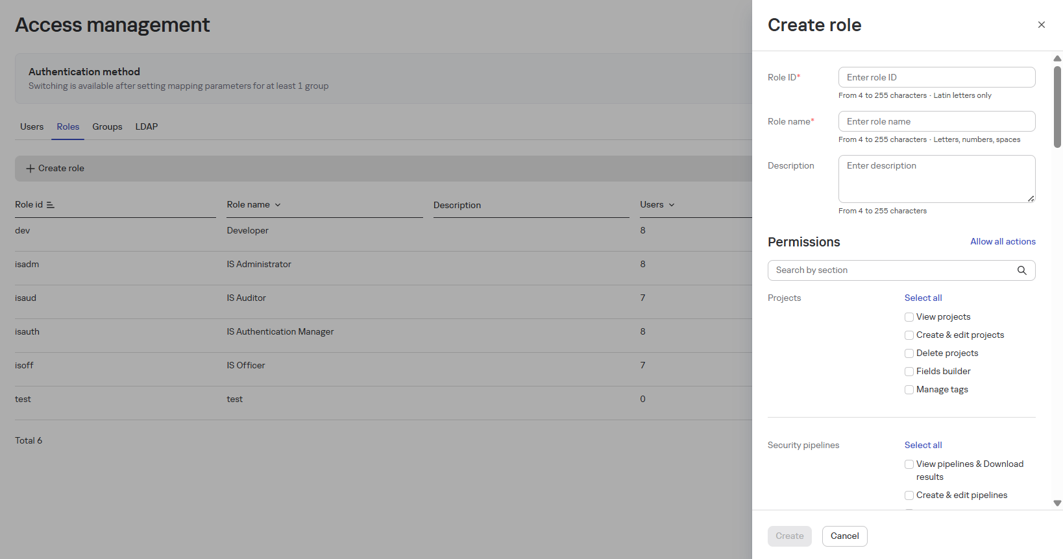Click the search magnifier icon in Permissions
Image resolution: width=1063 pixels, height=559 pixels.
[x=1021, y=270]
